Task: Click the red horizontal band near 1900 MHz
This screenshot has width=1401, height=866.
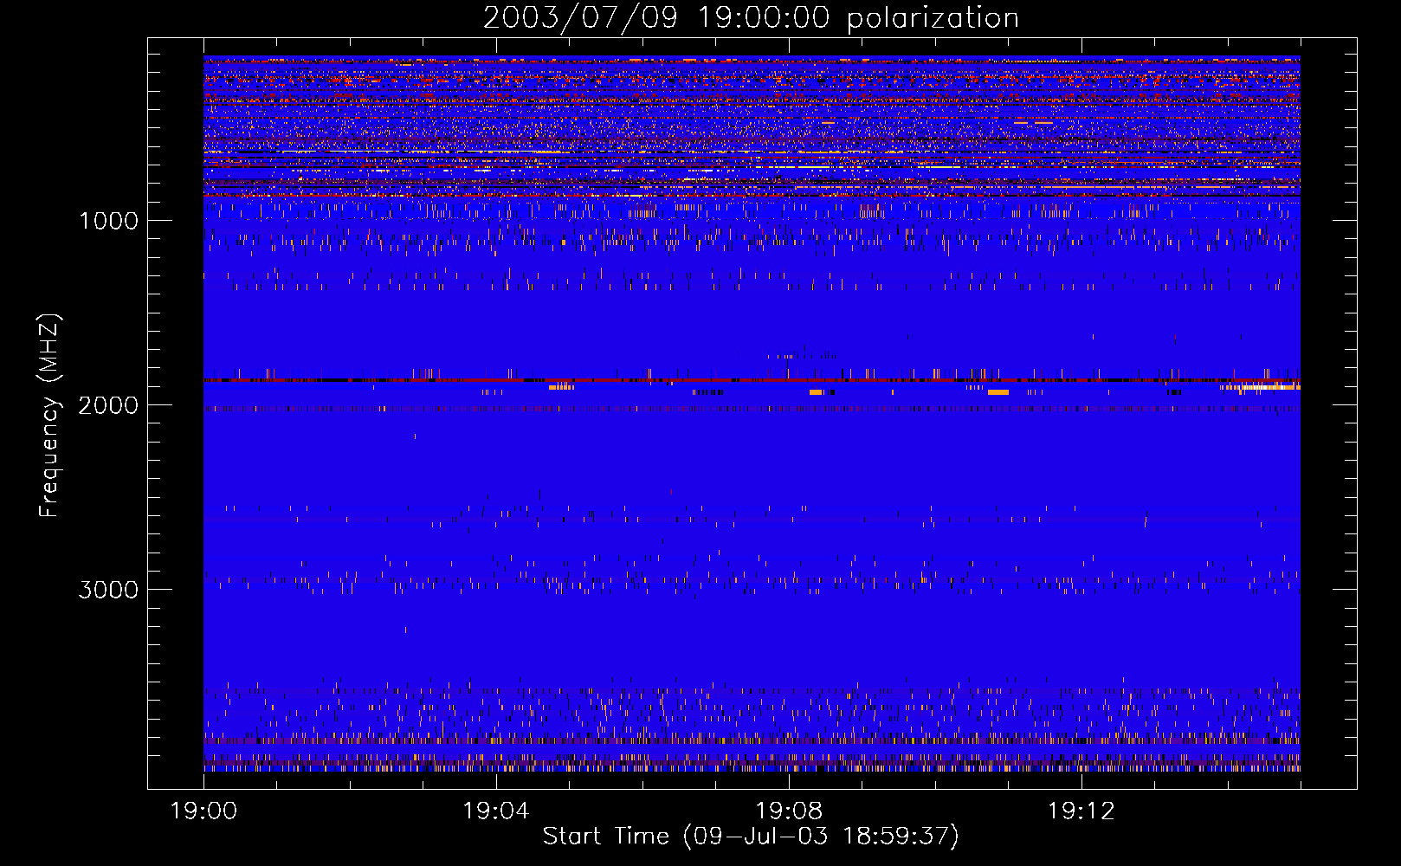Action: pyautogui.click(x=752, y=380)
